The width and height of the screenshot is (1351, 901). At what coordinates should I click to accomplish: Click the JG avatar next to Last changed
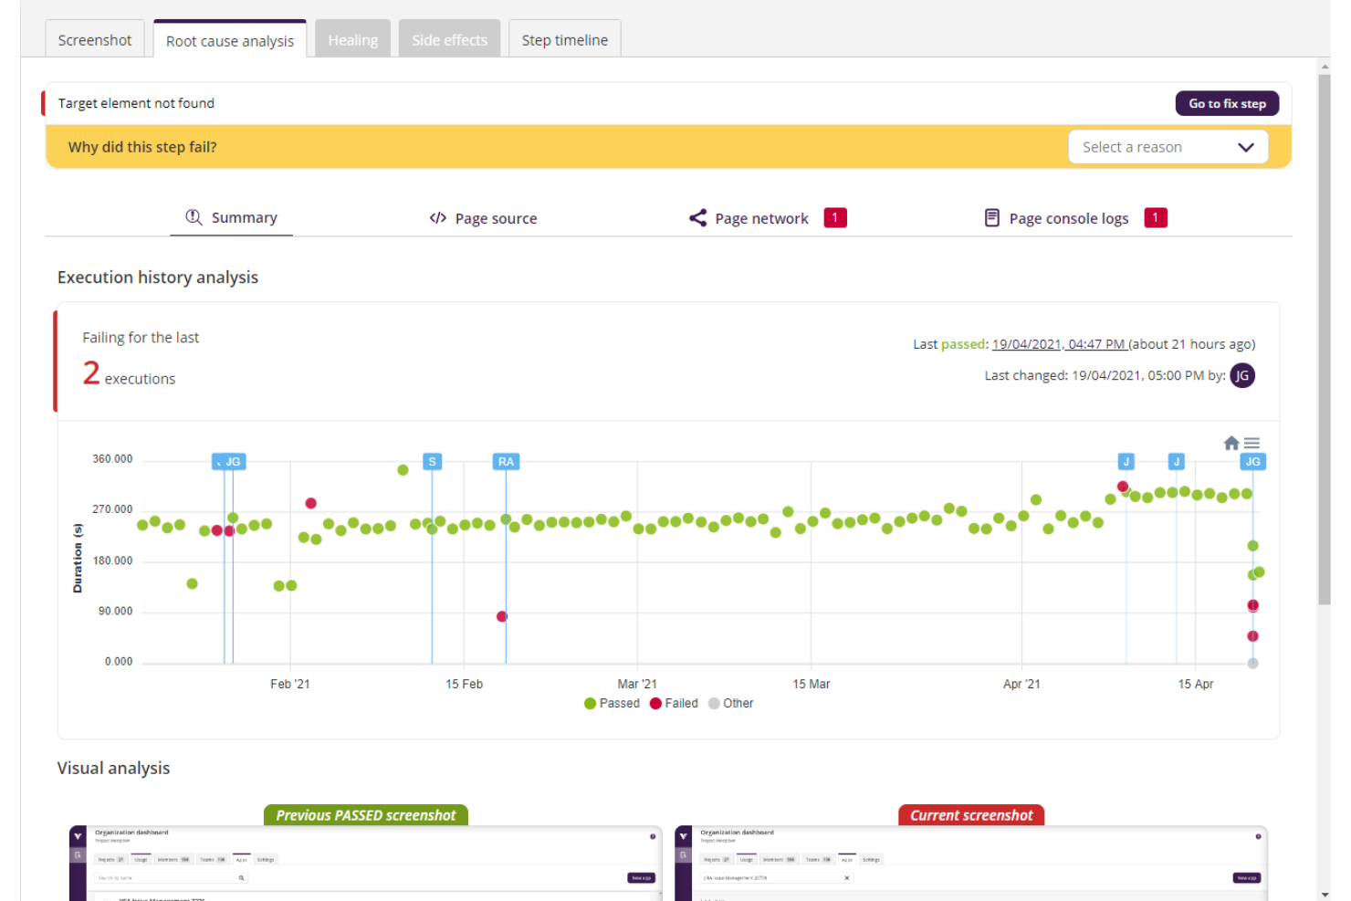pyautogui.click(x=1241, y=375)
